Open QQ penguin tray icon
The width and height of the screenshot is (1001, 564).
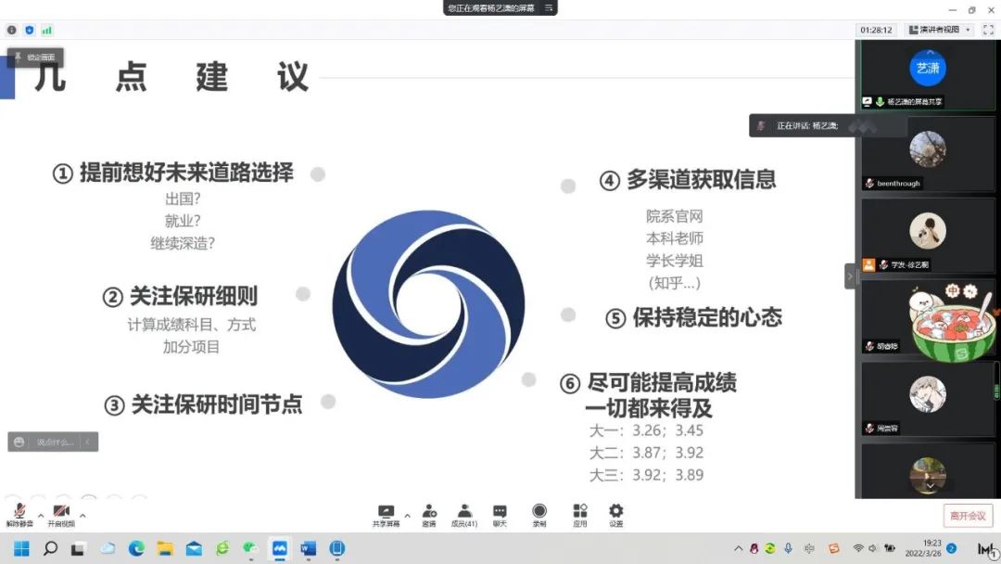(754, 548)
